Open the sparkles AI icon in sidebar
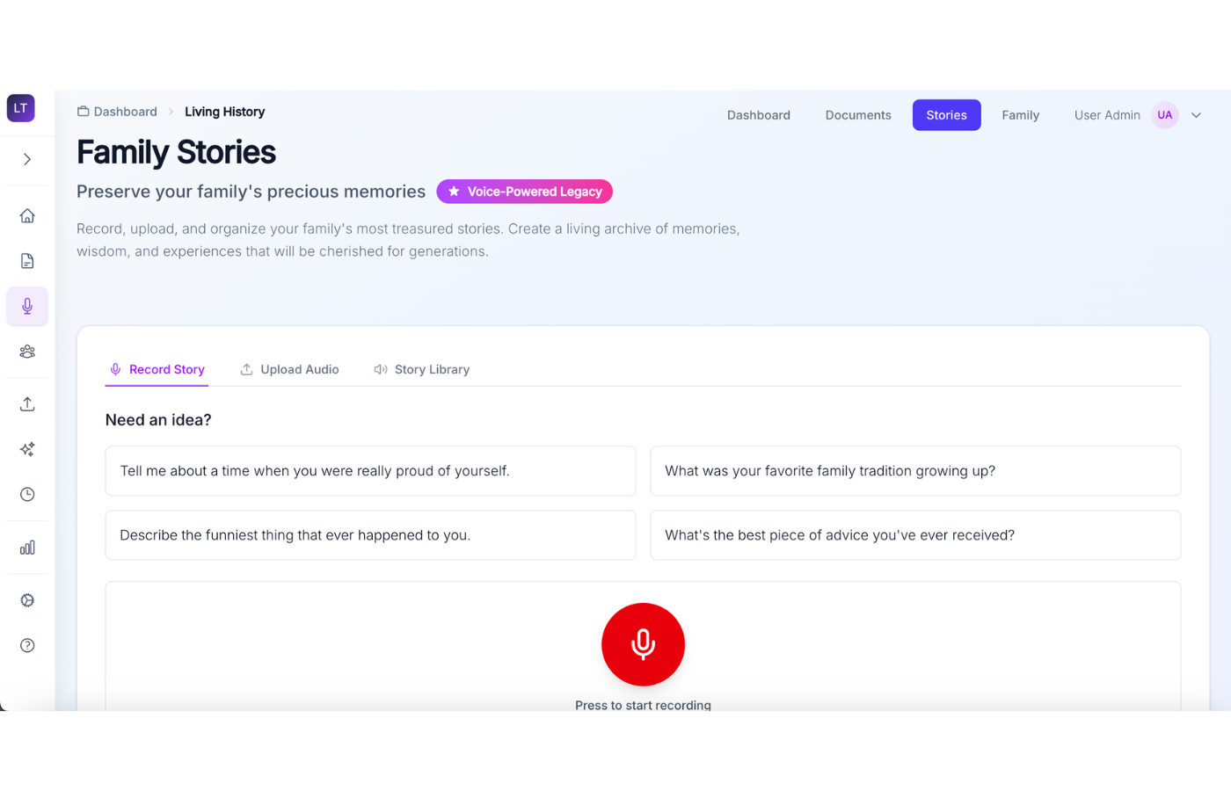 pyautogui.click(x=27, y=449)
